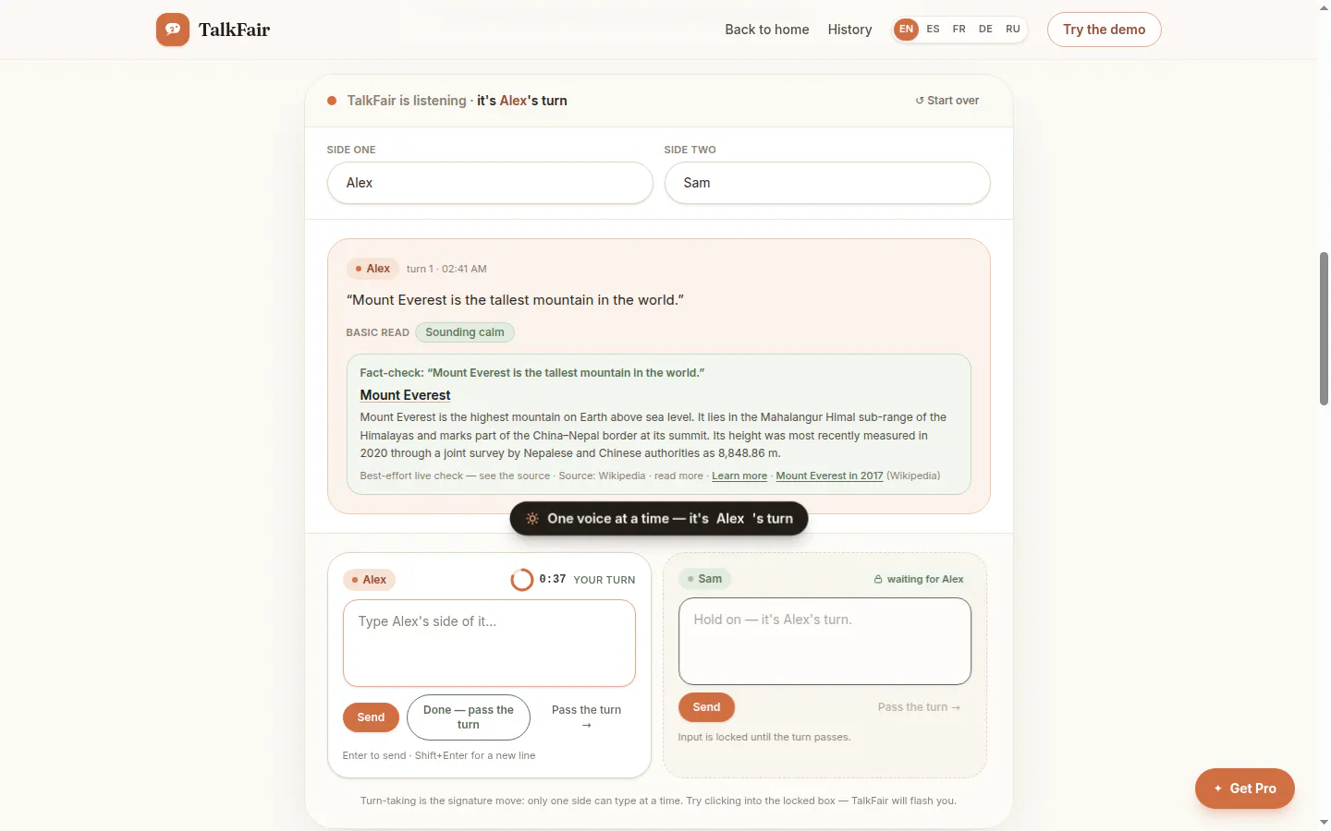Click the Sam badge in locked panel
Viewport: 1331px width, 831px height.
(x=705, y=579)
